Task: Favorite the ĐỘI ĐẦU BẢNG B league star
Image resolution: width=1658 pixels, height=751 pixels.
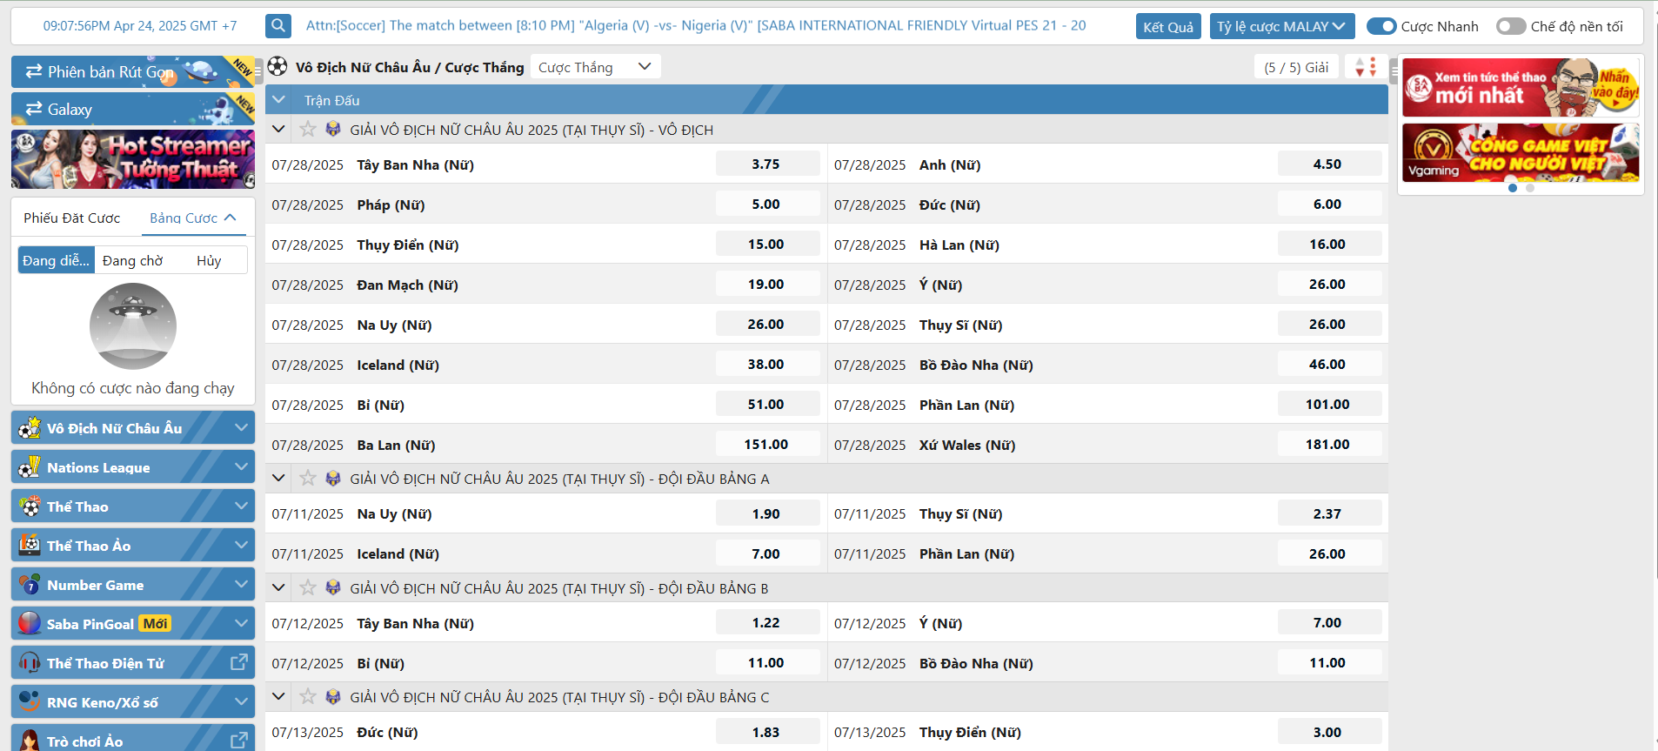Action: (308, 588)
